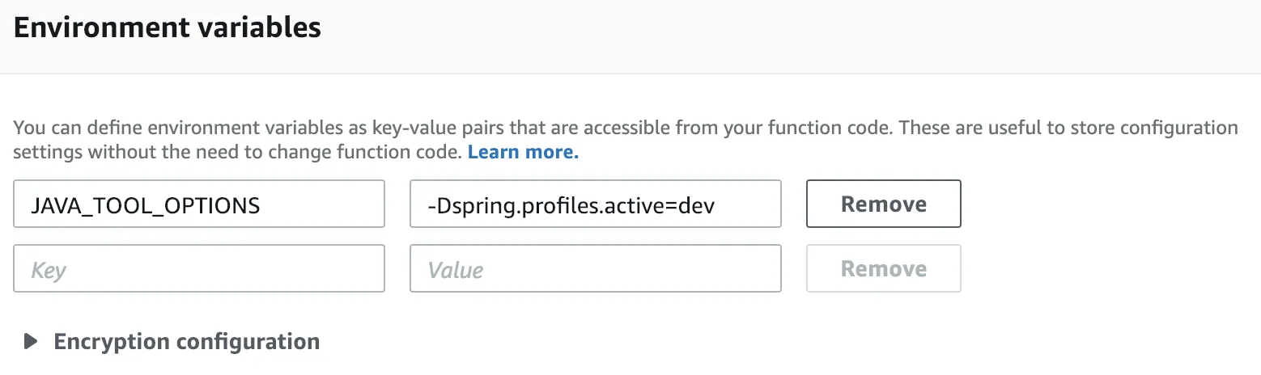Click the Encryption configuration label
The image size is (1261, 375).
click(x=186, y=342)
